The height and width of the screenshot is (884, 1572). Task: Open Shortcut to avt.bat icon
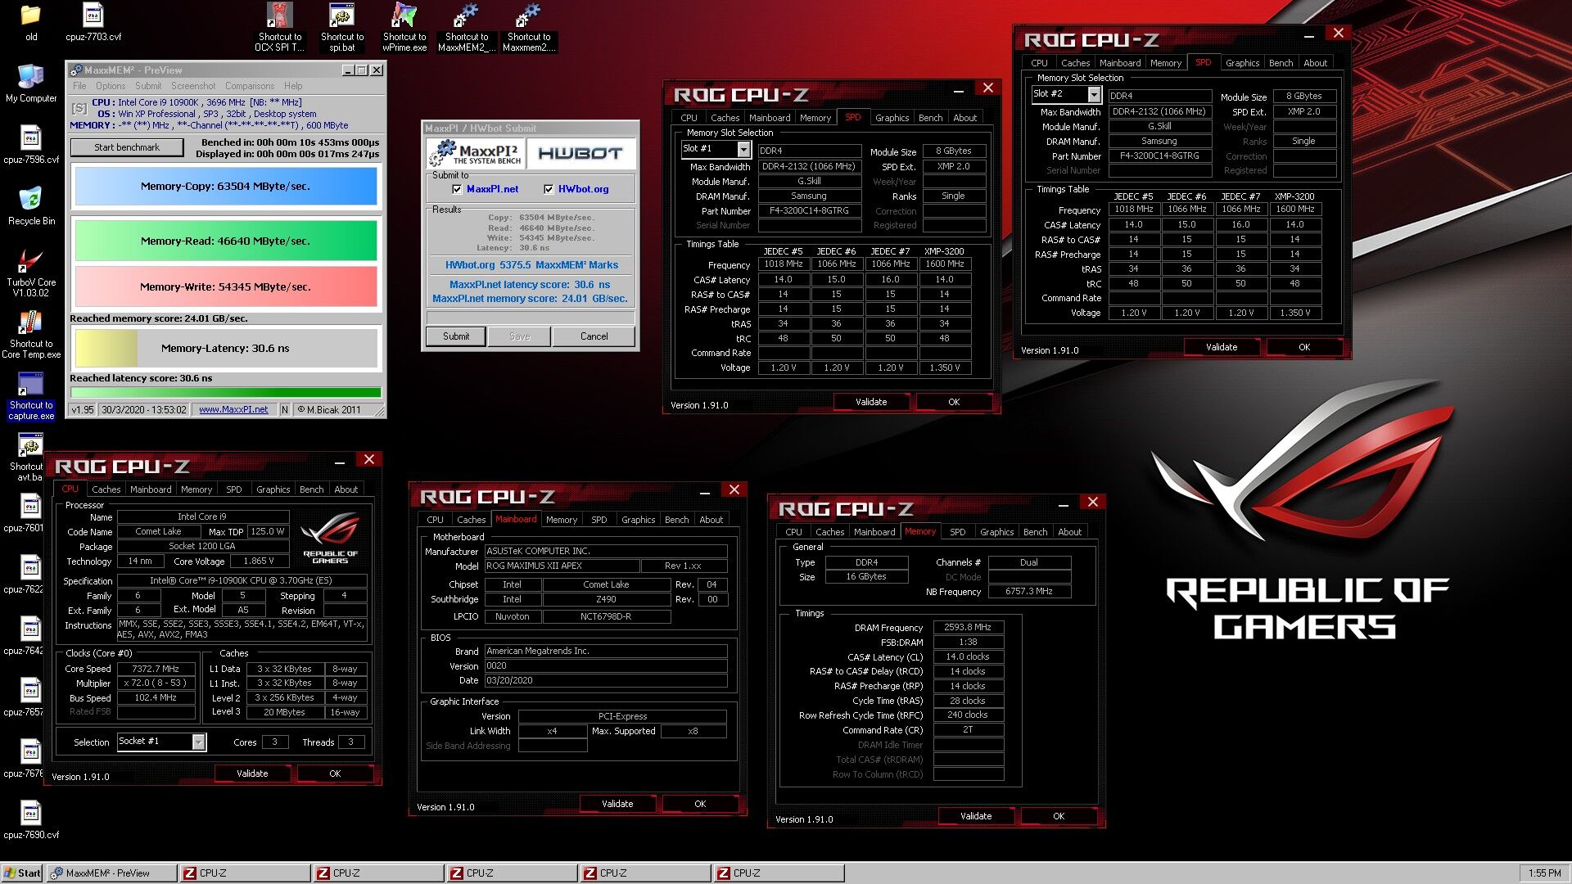click(x=29, y=457)
